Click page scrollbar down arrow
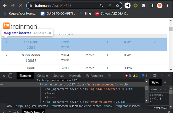 point(171,70)
